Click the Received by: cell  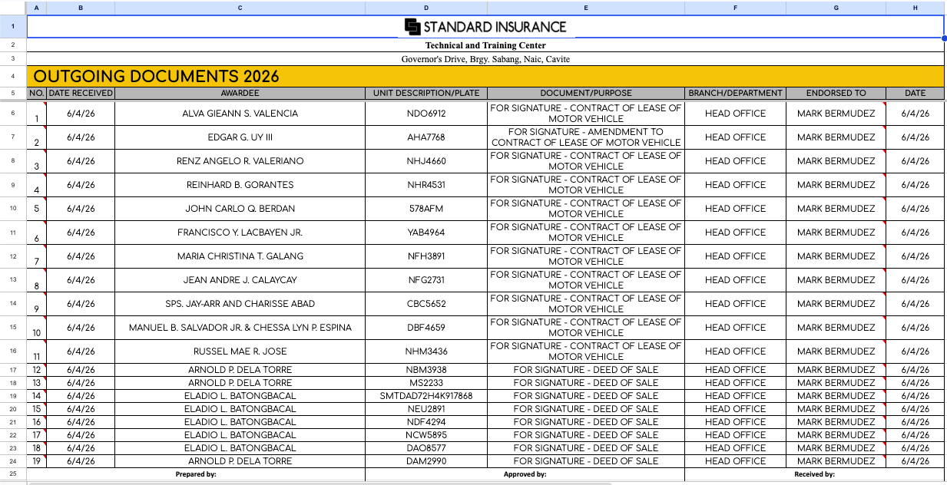point(814,474)
